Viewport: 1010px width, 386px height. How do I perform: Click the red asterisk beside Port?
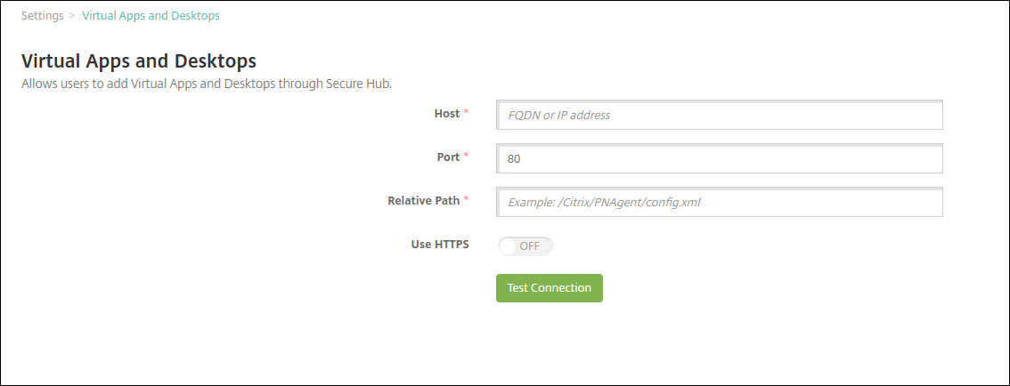click(466, 157)
